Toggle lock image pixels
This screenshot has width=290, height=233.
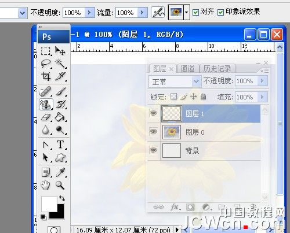(184, 97)
